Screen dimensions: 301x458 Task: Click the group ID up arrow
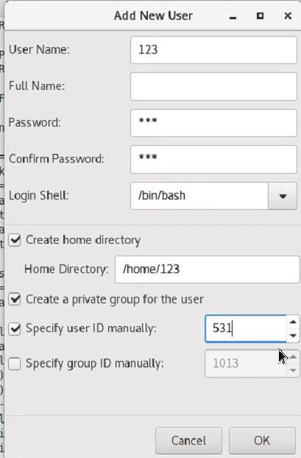coord(293,357)
